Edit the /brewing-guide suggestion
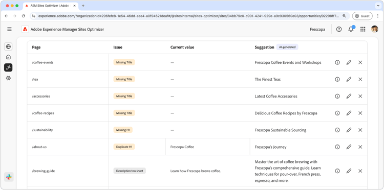This screenshot has height=190, width=384. click(349, 171)
